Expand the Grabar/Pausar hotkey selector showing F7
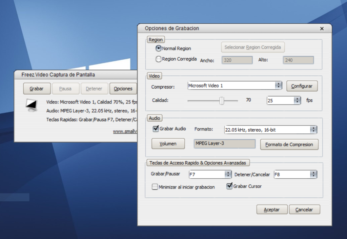This screenshot has height=239, width=347. pyautogui.click(x=228, y=174)
